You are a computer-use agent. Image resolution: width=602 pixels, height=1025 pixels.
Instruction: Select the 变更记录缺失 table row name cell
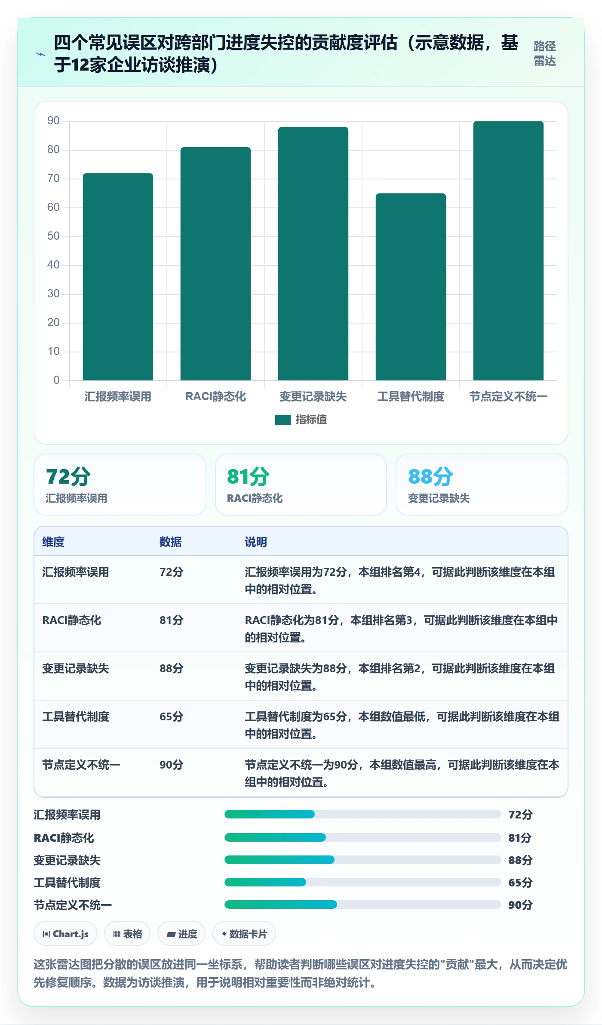(76, 668)
